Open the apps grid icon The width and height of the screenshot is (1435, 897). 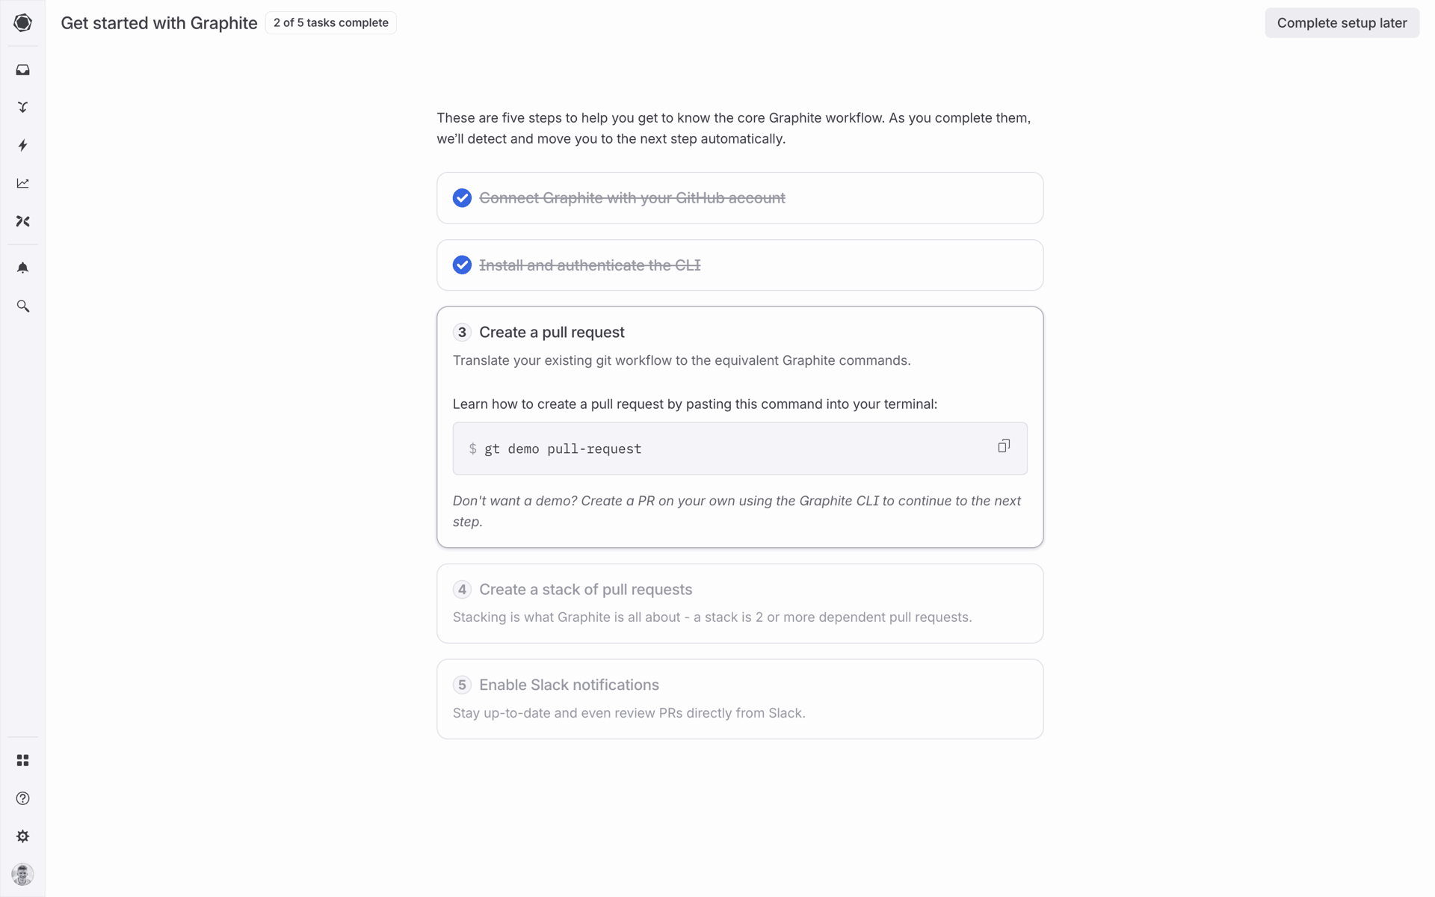23,760
